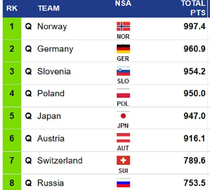Click the Poland flag icon
The image size is (210, 190).
coord(123,93)
